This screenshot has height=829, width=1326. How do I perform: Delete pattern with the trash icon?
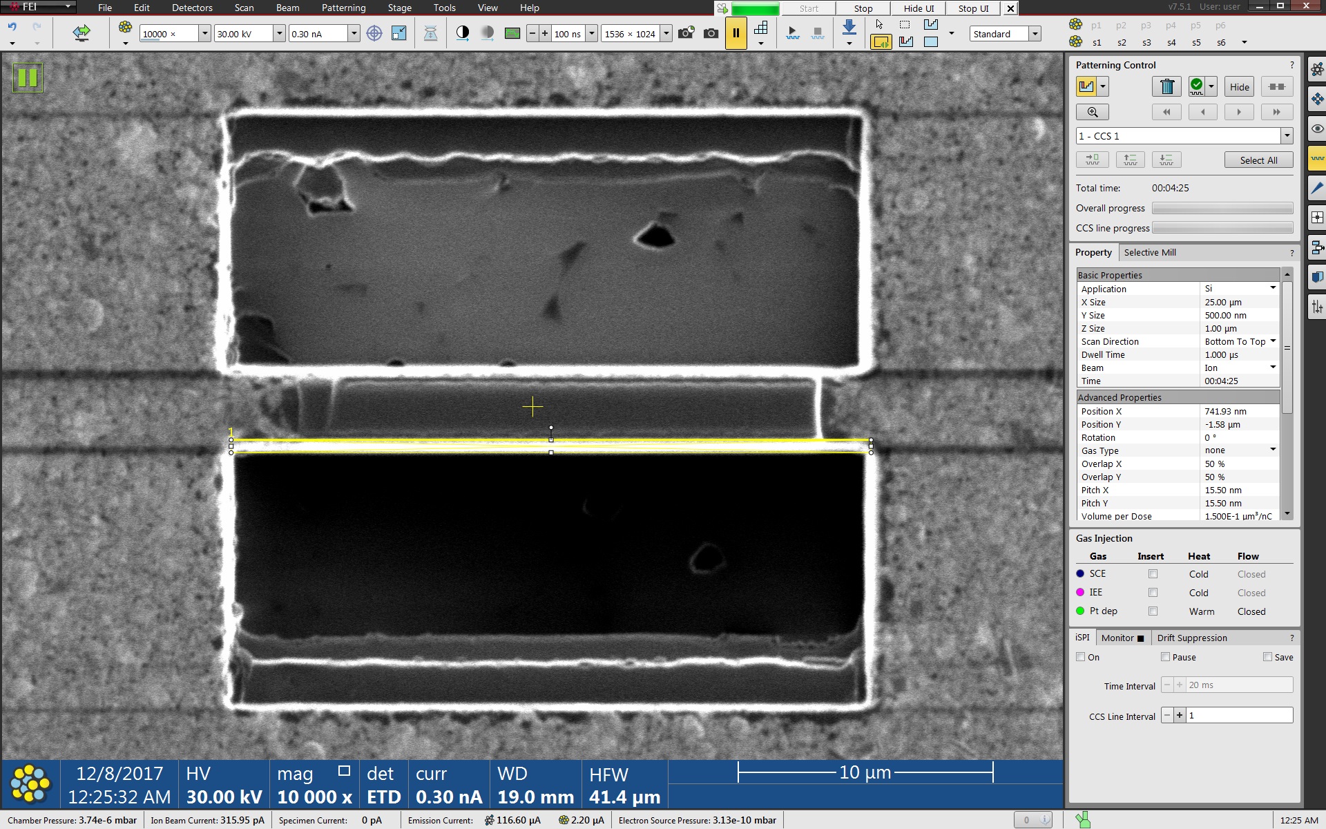[x=1166, y=86]
